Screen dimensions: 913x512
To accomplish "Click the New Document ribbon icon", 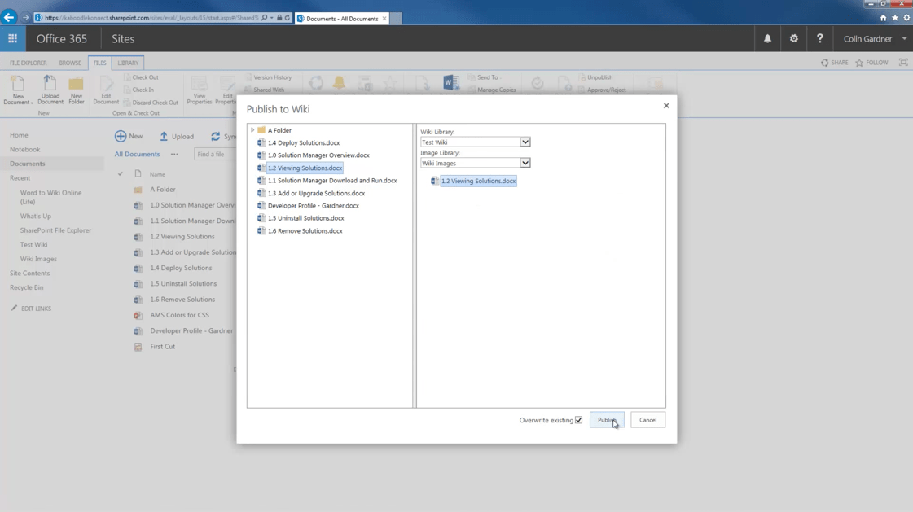I will (x=18, y=90).
